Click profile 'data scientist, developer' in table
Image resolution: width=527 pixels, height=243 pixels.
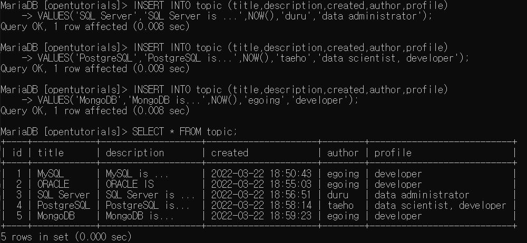(x=440, y=206)
